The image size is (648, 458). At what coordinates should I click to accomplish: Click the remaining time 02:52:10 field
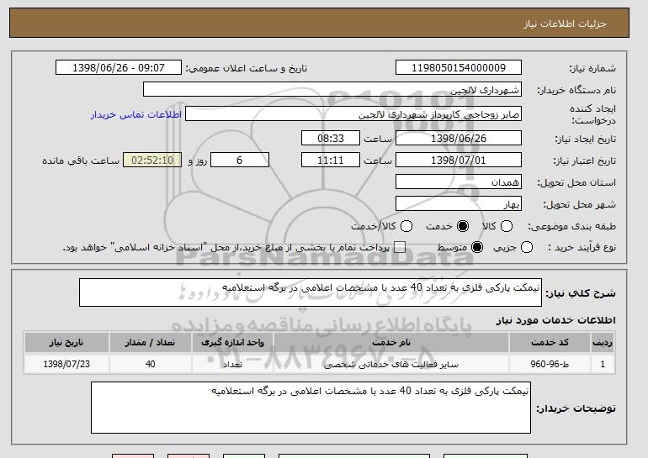[152, 161]
